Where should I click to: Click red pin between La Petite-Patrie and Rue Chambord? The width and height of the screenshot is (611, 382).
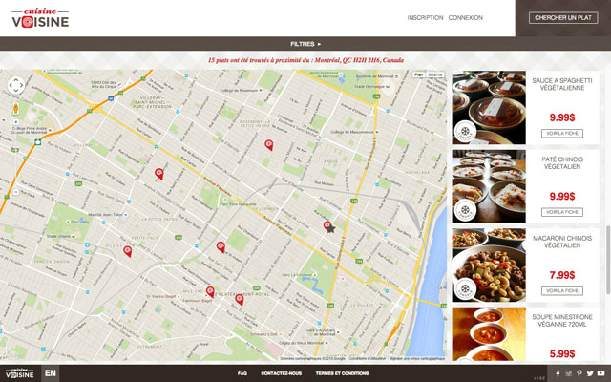click(221, 246)
